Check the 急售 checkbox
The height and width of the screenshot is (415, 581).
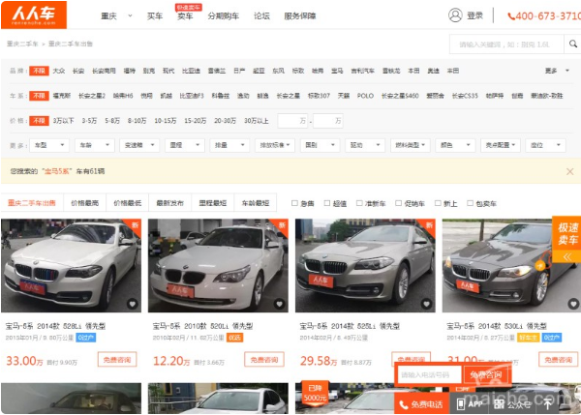pyautogui.click(x=294, y=203)
